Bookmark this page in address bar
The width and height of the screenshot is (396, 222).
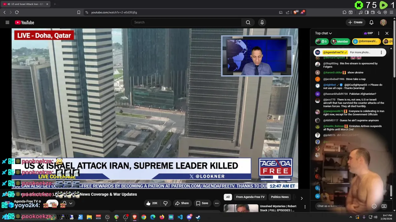point(79,12)
